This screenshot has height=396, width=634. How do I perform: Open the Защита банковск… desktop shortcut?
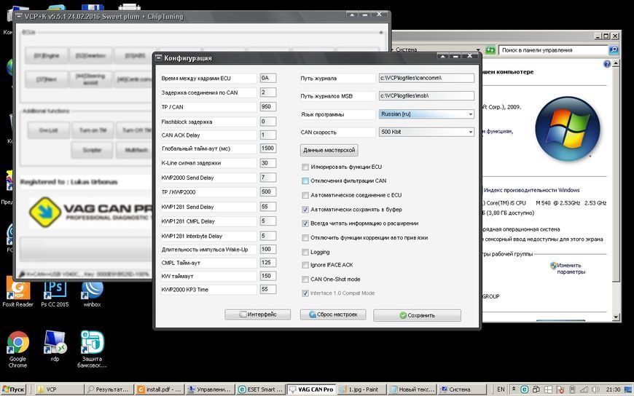pyautogui.click(x=93, y=349)
